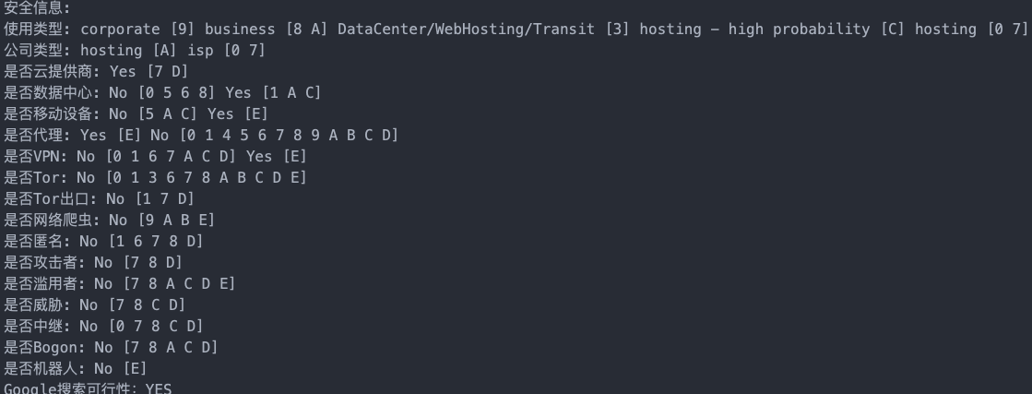Click the Google搜索可行性 YES line
Screen dimensions: 1032x394
coord(88,388)
